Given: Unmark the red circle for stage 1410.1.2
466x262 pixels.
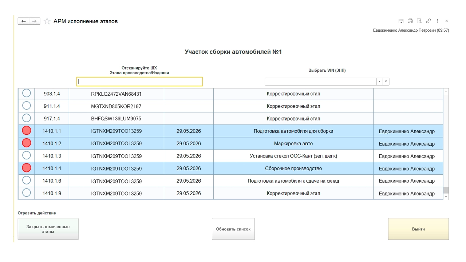Looking at the screenshot, I should (x=27, y=143).
